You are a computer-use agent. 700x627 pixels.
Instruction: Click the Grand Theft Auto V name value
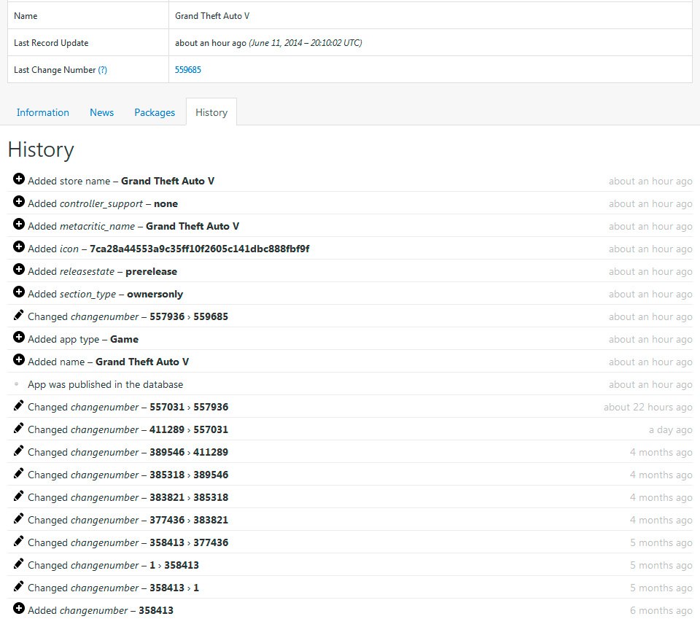(212, 16)
